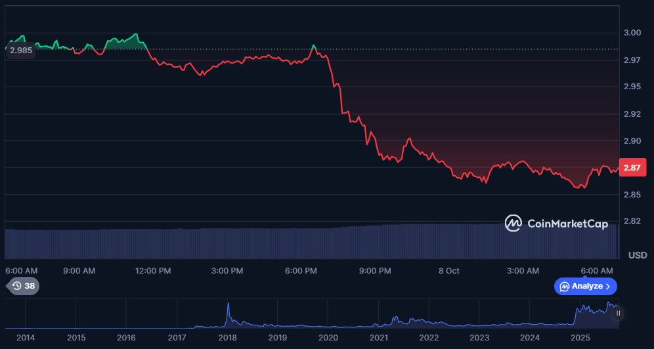
Task: Click the Analyze button's blue circular icon
Action: click(x=564, y=286)
